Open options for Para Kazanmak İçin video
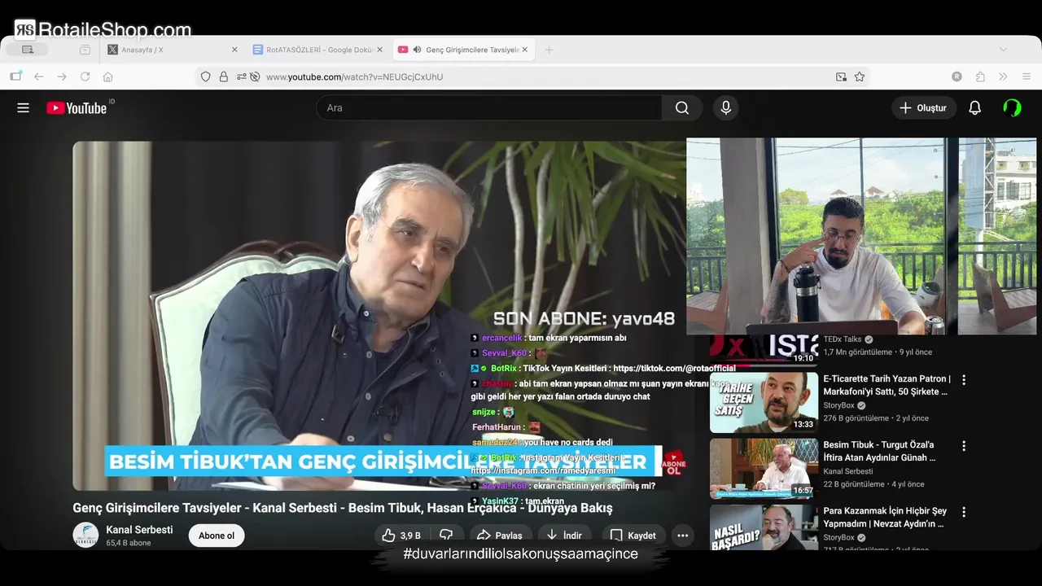The image size is (1042, 586). (964, 512)
